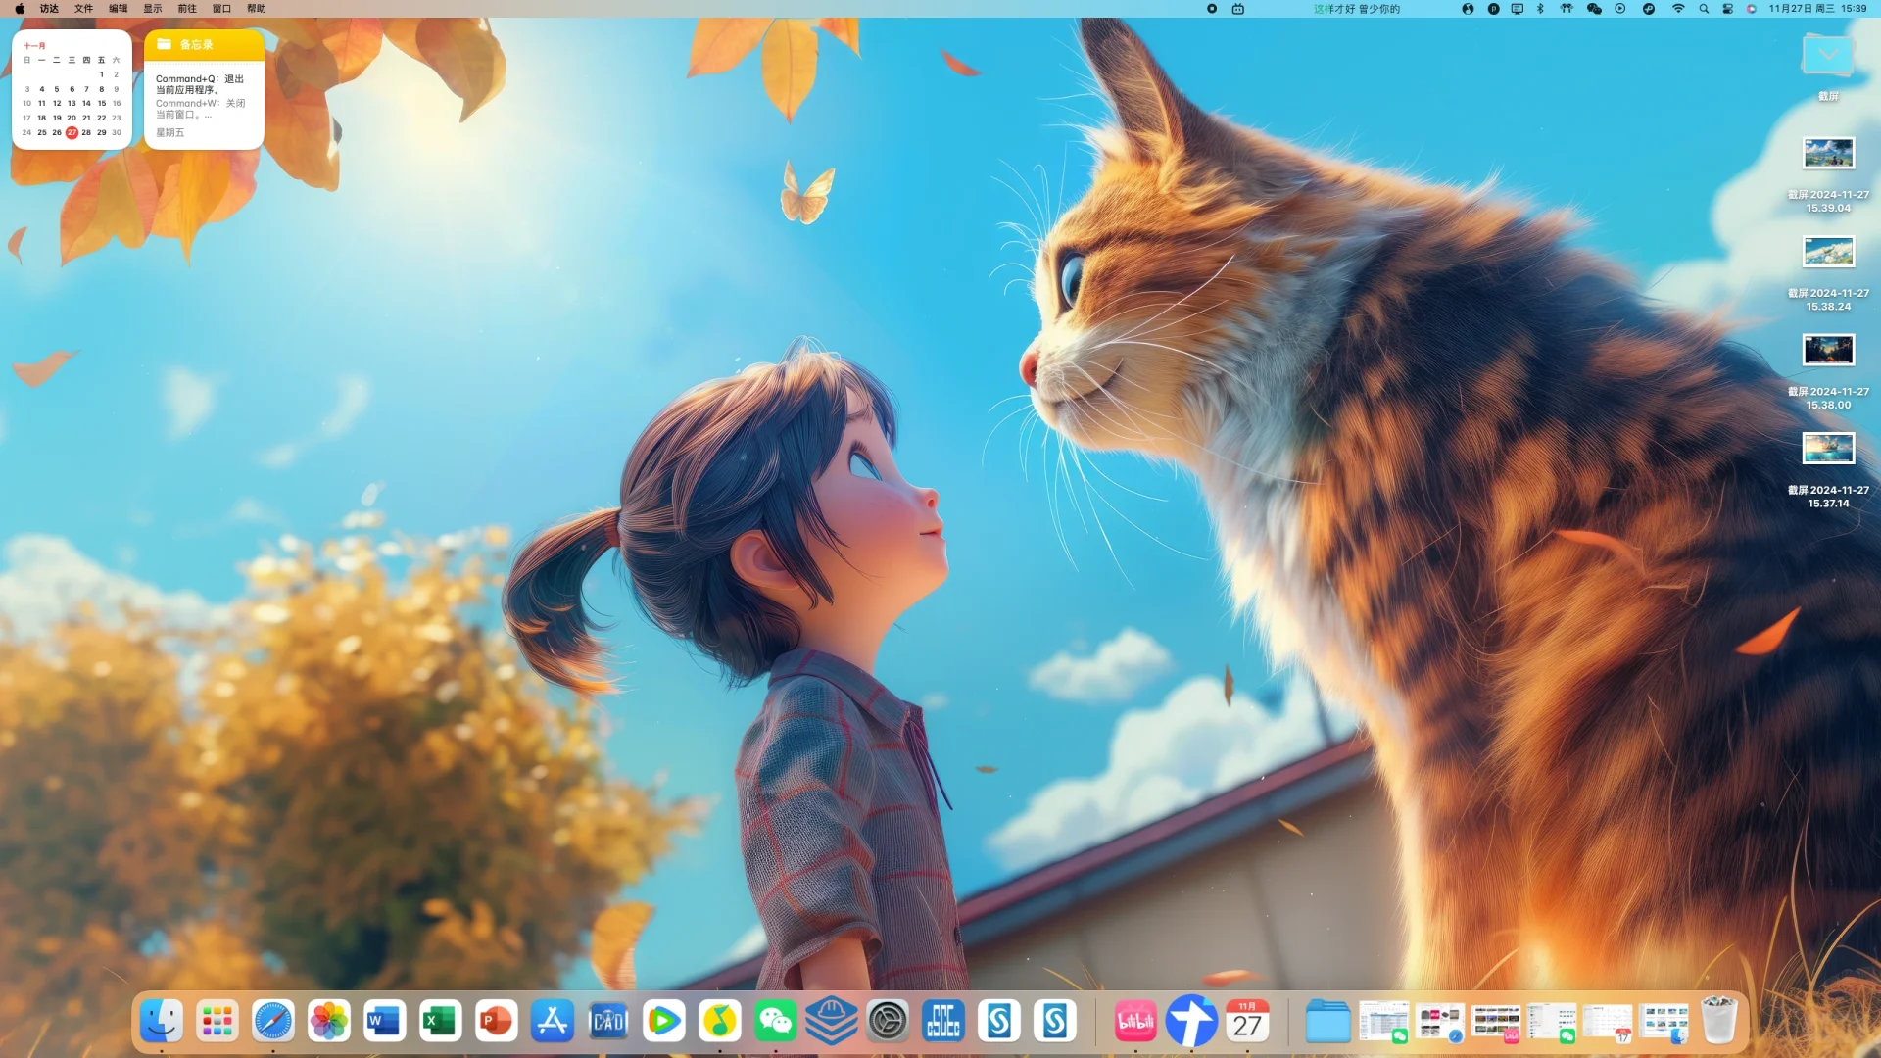Click the Wi-Fi status icon
This screenshot has height=1058, width=1881.
(x=1678, y=9)
